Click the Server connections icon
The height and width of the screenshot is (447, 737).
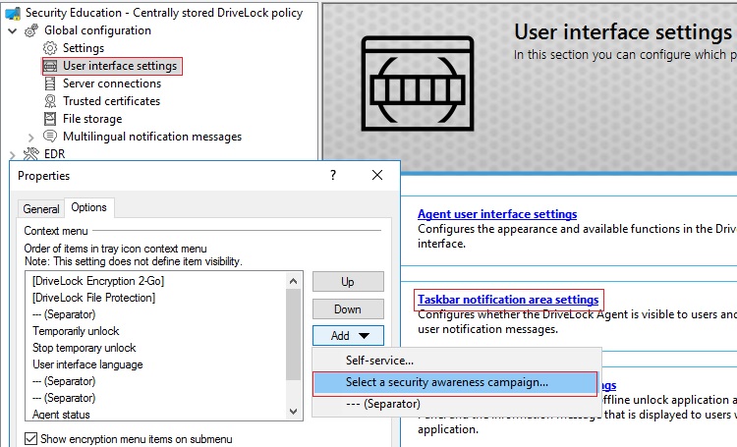[x=51, y=84]
